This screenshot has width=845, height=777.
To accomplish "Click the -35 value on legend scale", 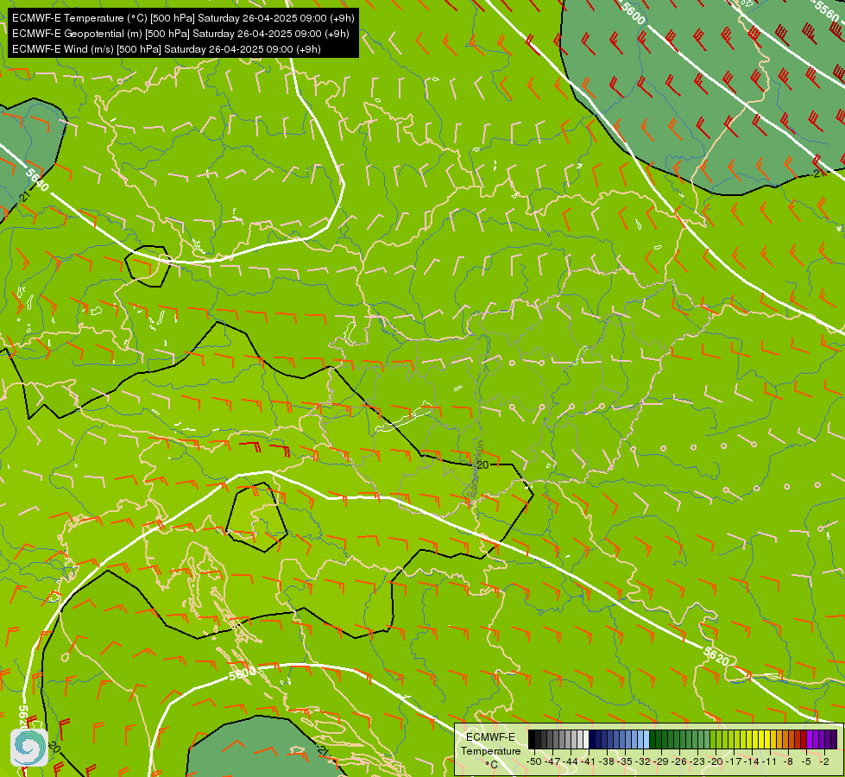I will [625, 761].
